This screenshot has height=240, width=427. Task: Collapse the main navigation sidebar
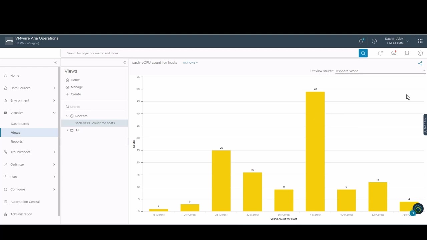click(55, 62)
